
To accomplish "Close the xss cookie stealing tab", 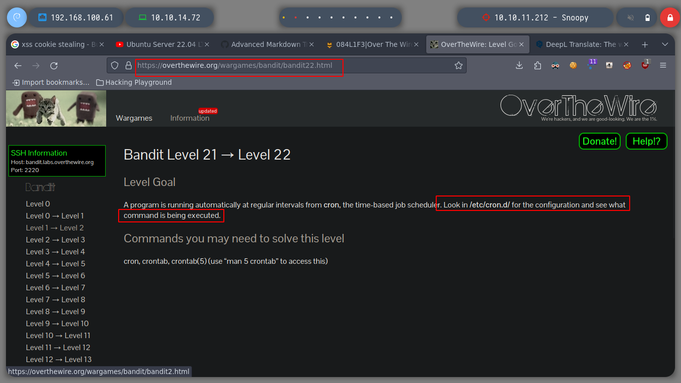I will pos(102,44).
